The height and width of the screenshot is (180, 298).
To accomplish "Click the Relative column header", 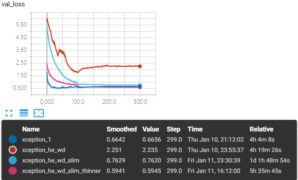I will tap(261, 129).
